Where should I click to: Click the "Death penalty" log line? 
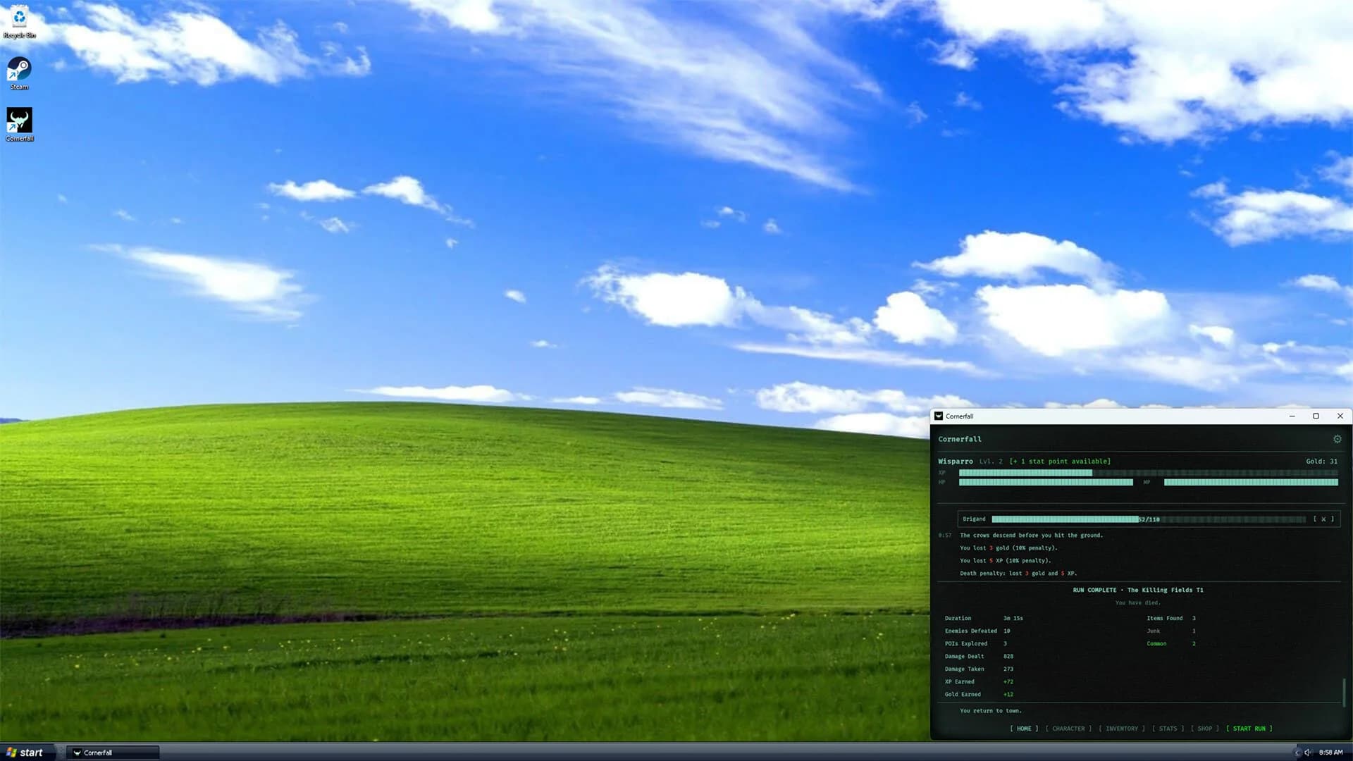pyautogui.click(x=1018, y=574)
